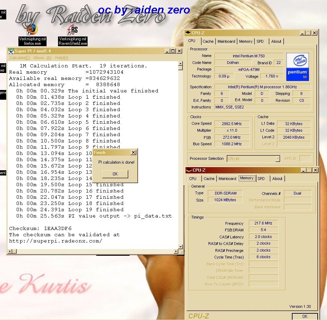Screen dimensions: 327x320
Task: Click the Level 2 cache value 2048 KBytes
Action: pos(294,137)
